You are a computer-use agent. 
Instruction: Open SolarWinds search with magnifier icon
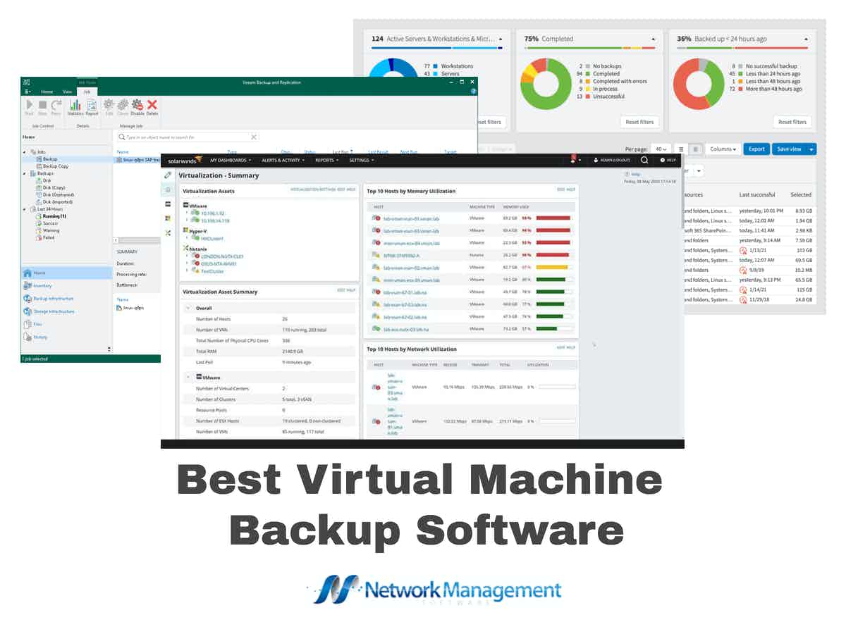644,161
